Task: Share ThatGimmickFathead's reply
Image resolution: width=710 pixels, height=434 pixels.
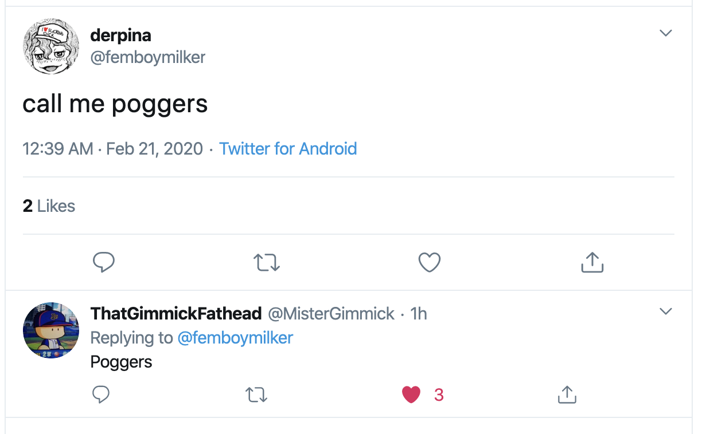Action: (567, 394)
